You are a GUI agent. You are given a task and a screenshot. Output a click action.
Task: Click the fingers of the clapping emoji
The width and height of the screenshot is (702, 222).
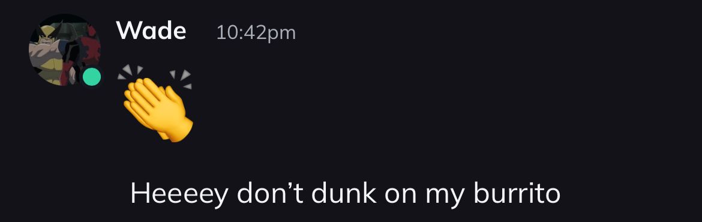(141, 94)
